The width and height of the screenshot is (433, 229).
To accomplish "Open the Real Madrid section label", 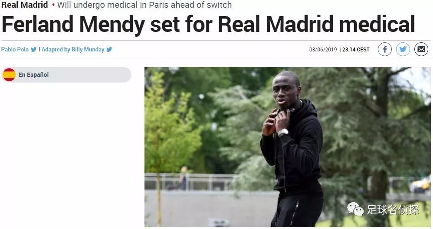I will (x=25, y=5).
